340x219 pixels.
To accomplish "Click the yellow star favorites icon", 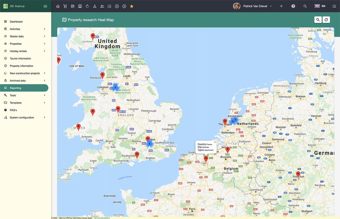I will click(132, 6).
